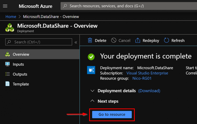
Task: Delete the deployment via the toolbar
Action: (x=97, y=40)
